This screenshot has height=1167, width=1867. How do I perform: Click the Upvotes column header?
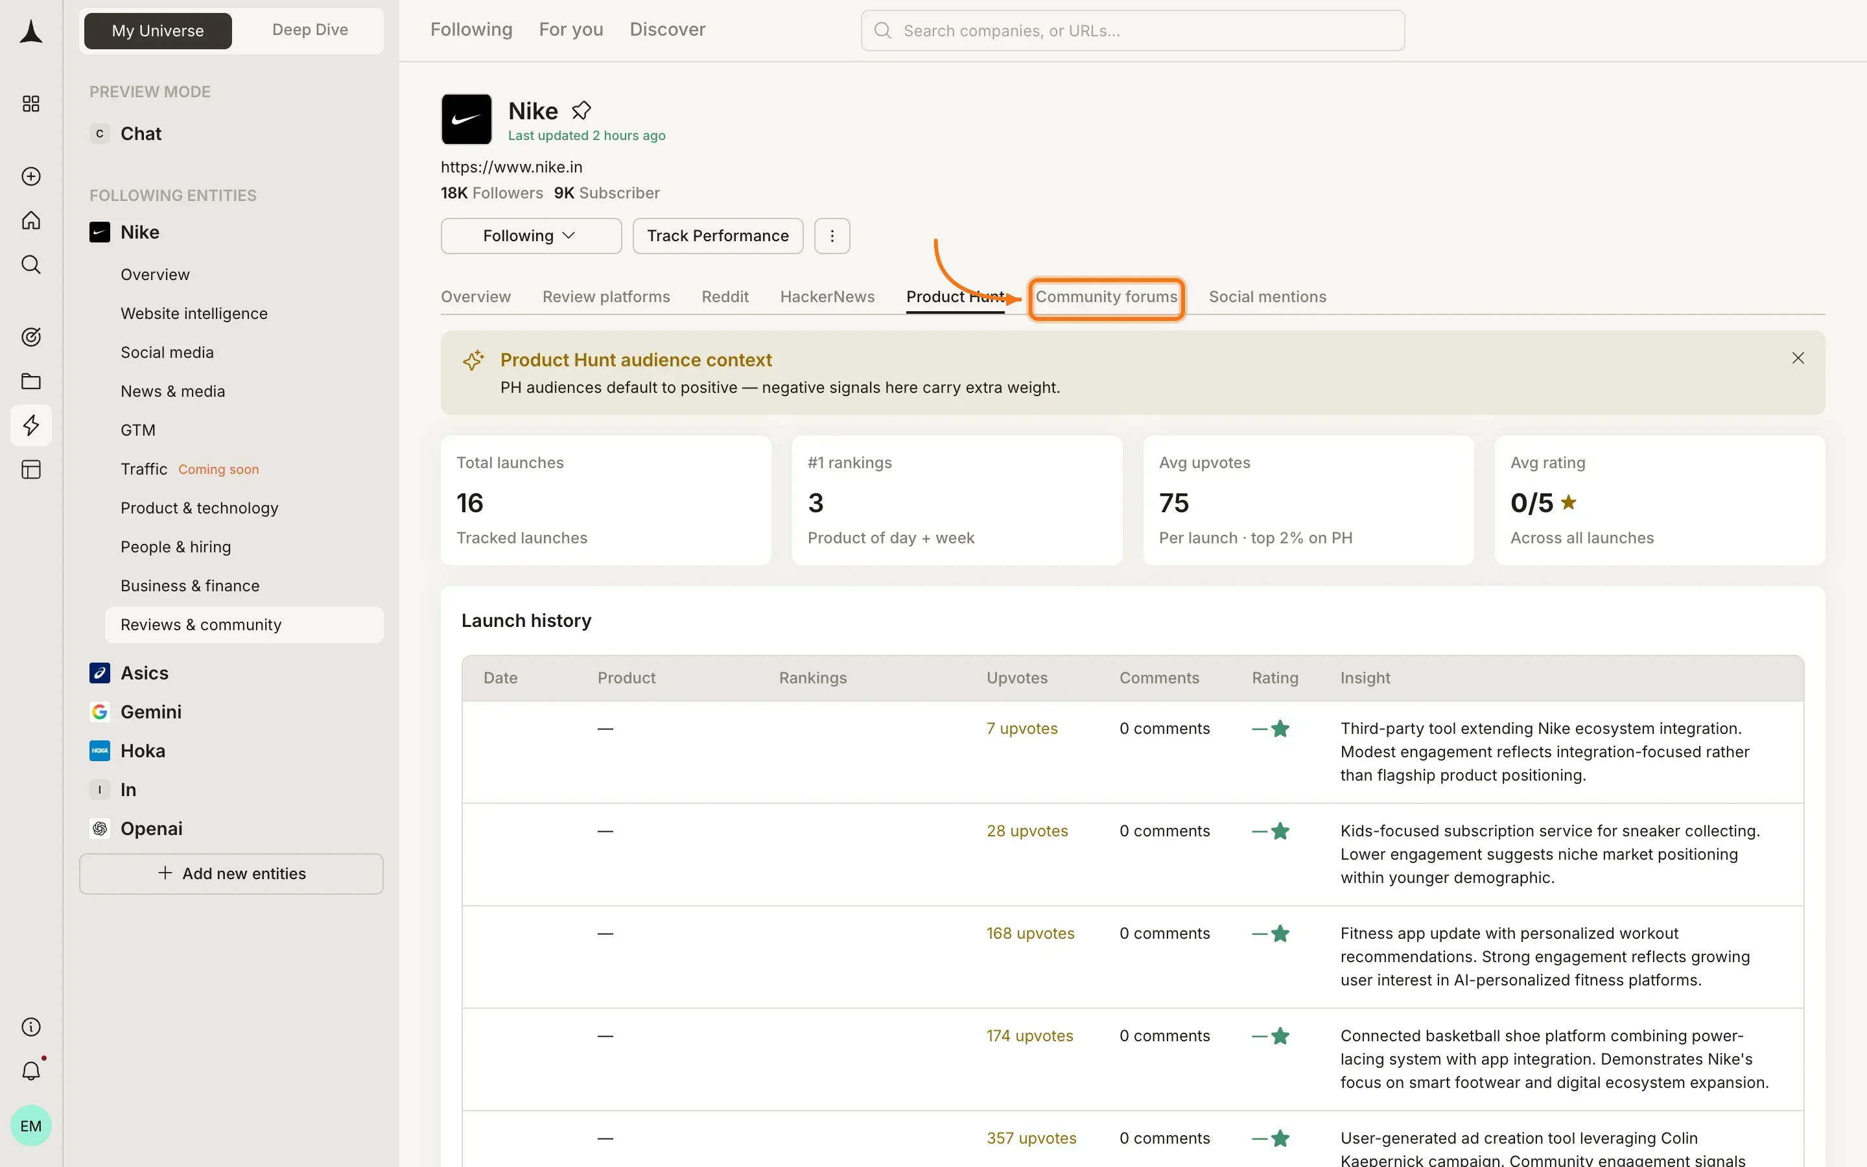1017,678
